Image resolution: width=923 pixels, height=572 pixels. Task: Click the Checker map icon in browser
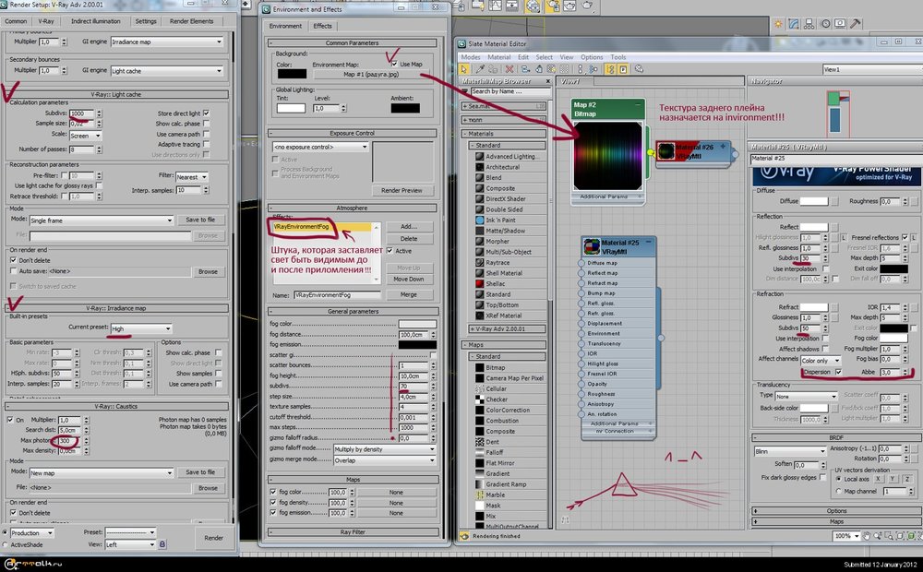[480, 399]
